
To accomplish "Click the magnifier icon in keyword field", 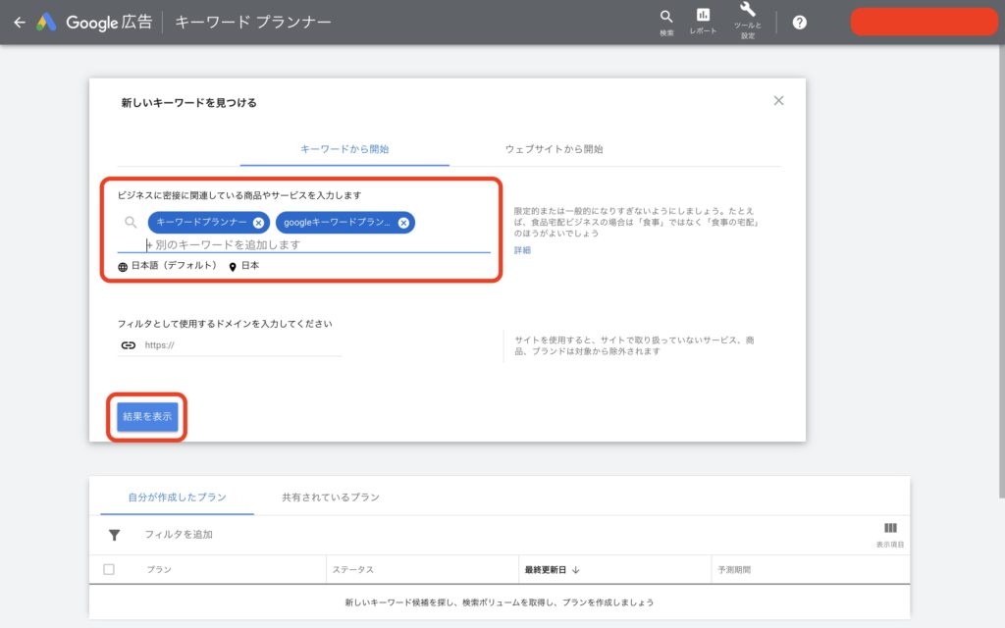I will tap(131, 223).
